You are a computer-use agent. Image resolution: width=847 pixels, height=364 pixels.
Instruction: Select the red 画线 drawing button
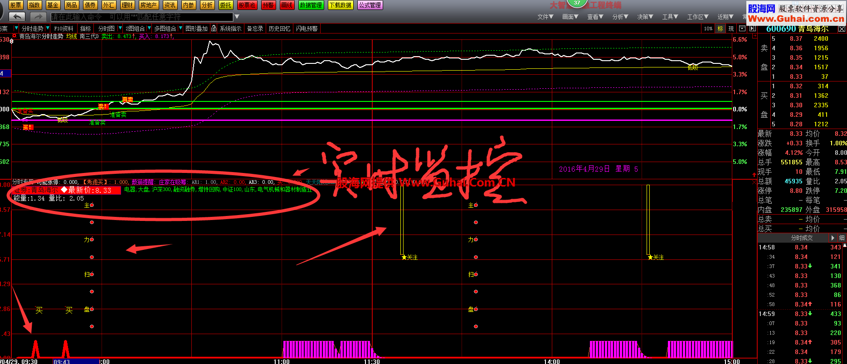pyautogui.click(x=287, y=5)
